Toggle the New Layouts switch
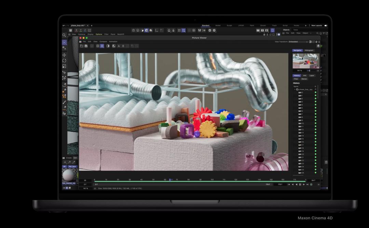The height and width of the screenshot is (228, 369). pos(326,26)
